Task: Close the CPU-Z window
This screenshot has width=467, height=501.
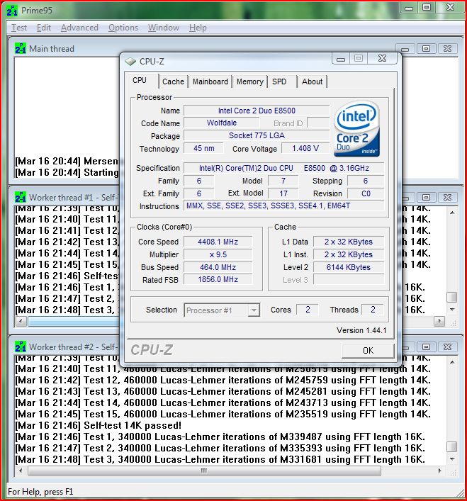Action: click(x=383, y=59)
